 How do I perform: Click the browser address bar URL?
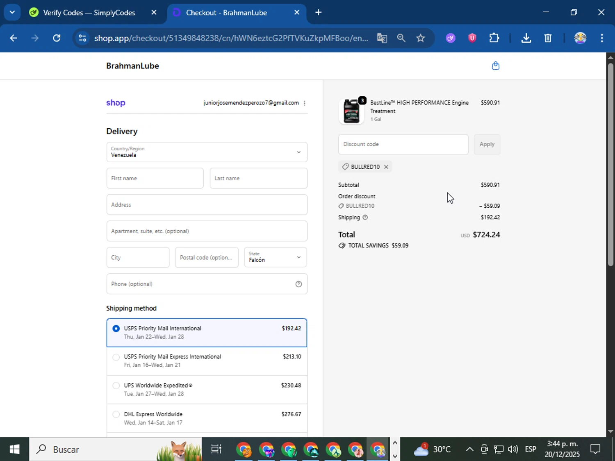tap(231, 38)
